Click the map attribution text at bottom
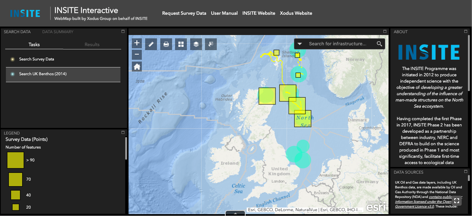Image resolution: width=472 pixels, height=216 pixels. (305, 210)
